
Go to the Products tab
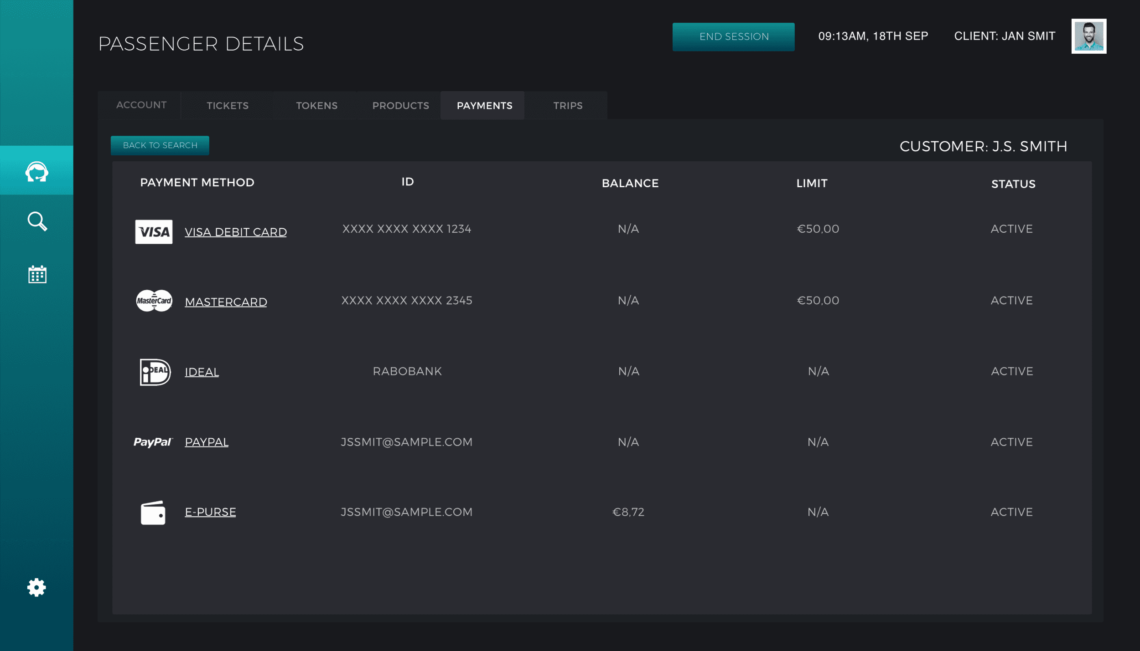(x=400, y=106)
